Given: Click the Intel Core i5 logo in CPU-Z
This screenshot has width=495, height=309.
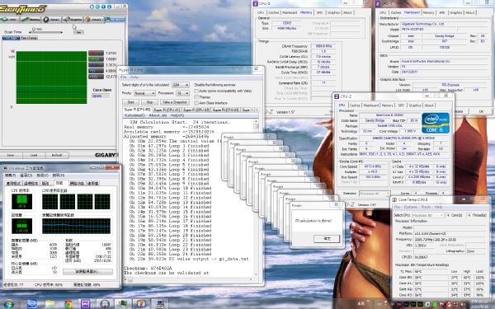Looking at the screenshot, I should [x=436, y=123].
